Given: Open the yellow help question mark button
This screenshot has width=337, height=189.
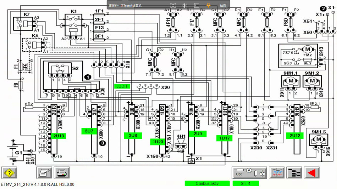Looking at the screenshot, I should (x=9, y=173).
